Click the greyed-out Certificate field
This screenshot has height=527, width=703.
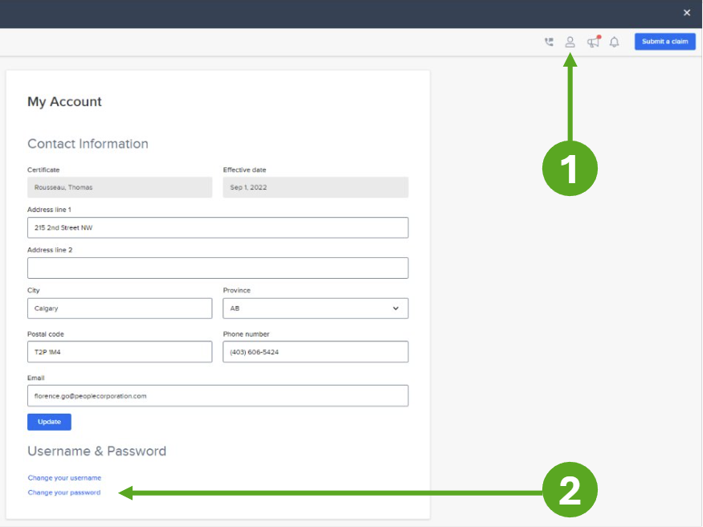[119, 187]
